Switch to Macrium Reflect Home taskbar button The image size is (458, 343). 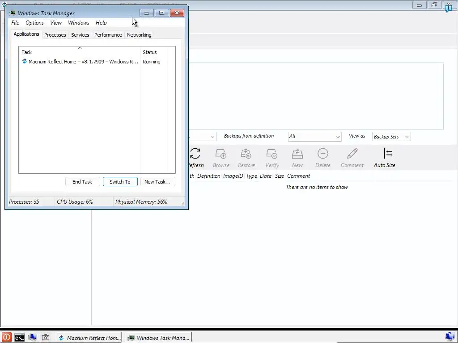[x=89, y=338]
